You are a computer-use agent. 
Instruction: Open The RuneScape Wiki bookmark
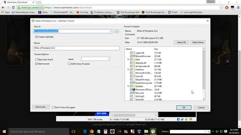(x=128, y=12)
